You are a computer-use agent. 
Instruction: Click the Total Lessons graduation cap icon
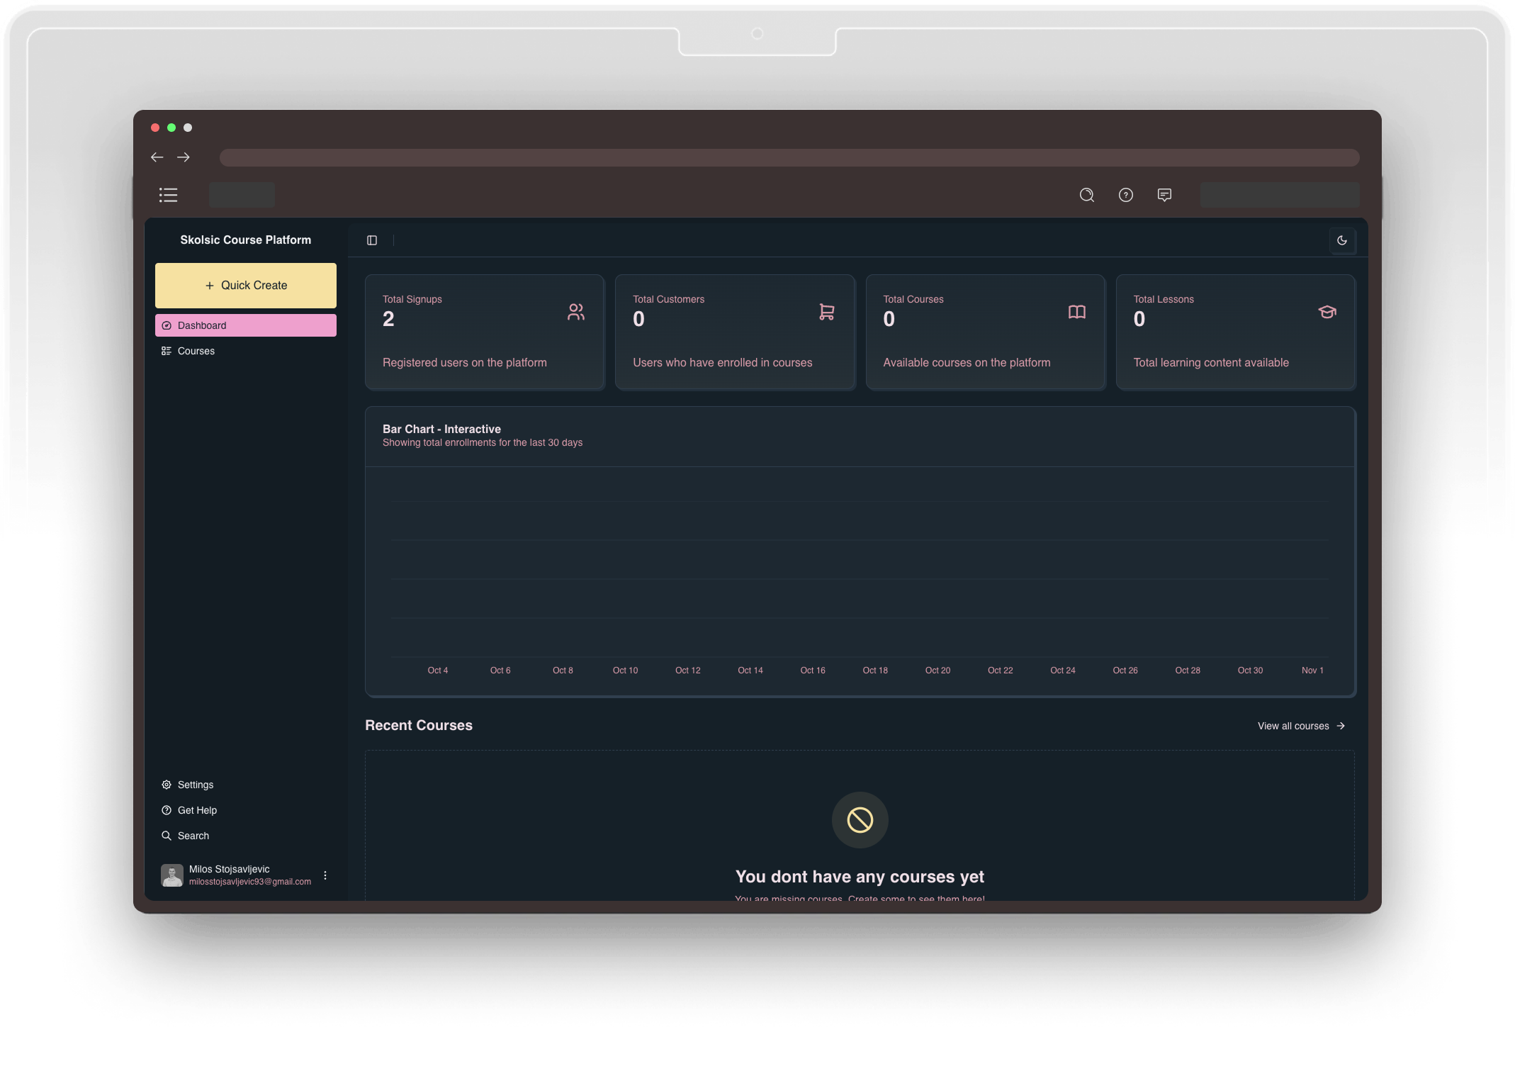(1327, 312)
